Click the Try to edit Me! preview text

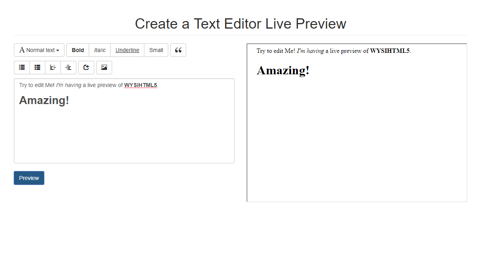[x=274, y=51]
